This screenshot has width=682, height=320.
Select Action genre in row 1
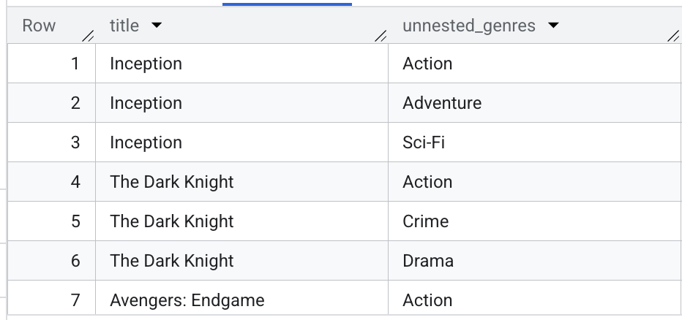(x=427, y=64)
